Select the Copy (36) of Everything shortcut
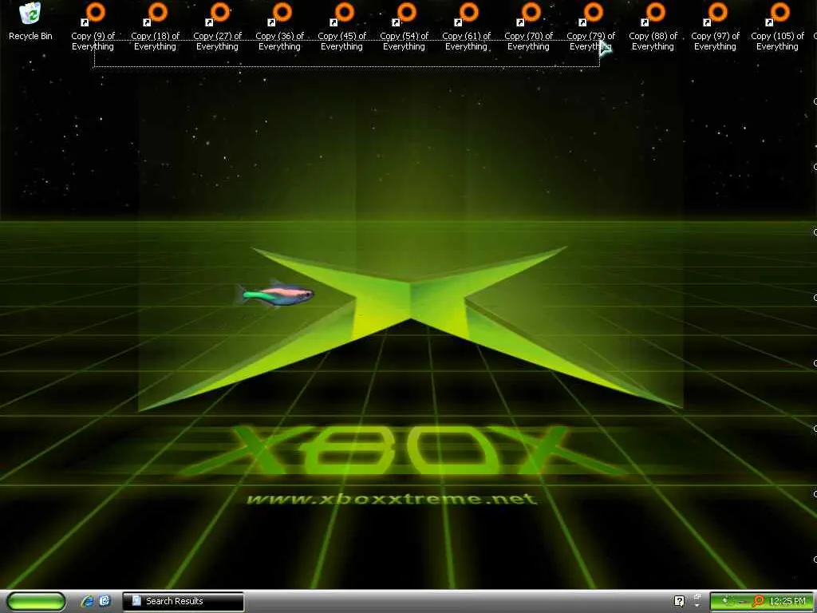Screen dimensions: 817x613 point(280,27)
